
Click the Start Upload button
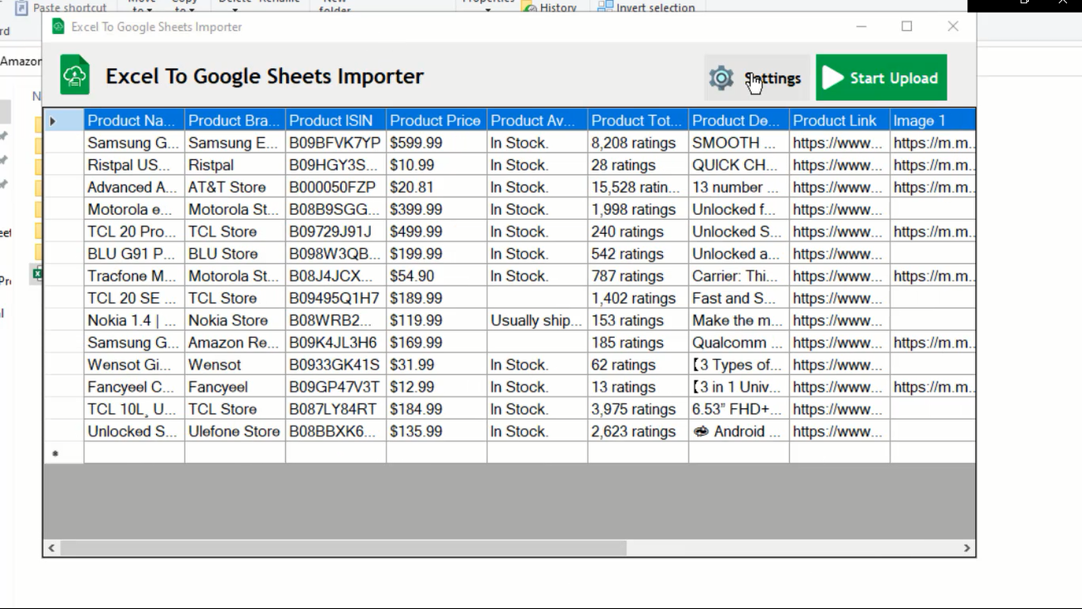coord(881,78)
